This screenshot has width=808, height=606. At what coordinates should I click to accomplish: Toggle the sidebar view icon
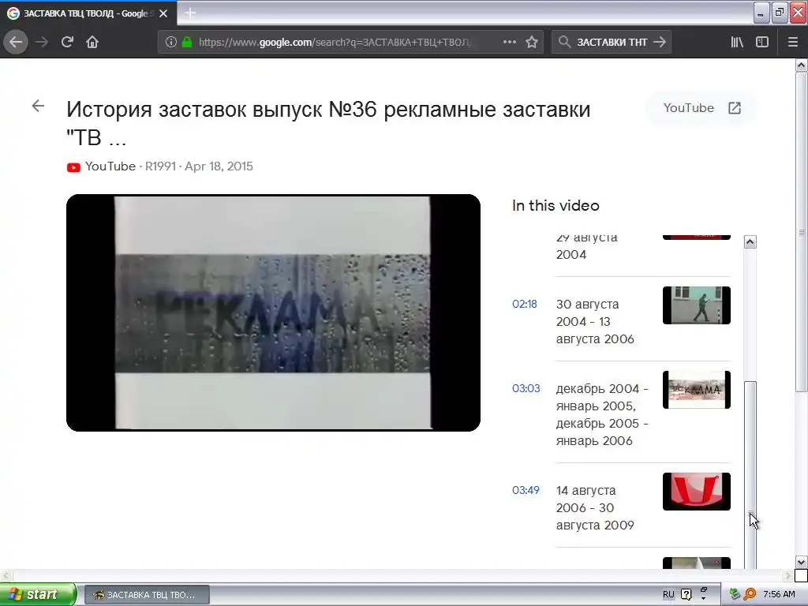(762, 42)
